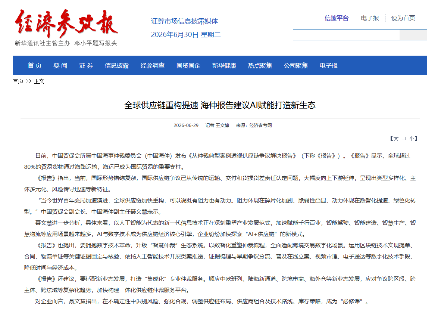This screenshot has height=313, width=441.
Task: Open the 要闻 navigation menu item
Action: coord(60,66)
